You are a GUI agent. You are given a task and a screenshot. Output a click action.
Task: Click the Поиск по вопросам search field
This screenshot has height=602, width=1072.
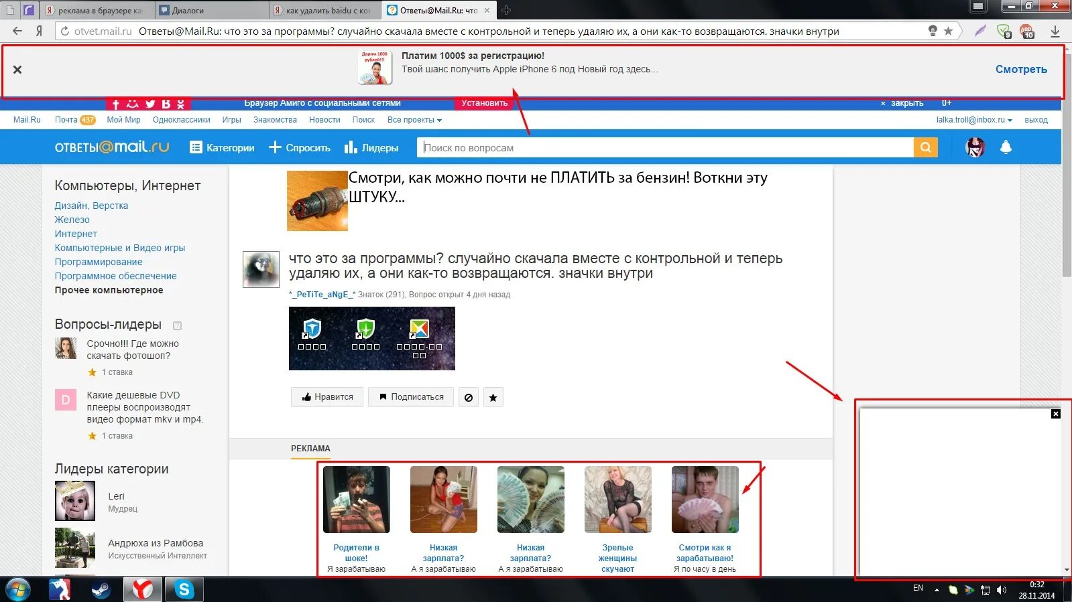coord(665,147)
